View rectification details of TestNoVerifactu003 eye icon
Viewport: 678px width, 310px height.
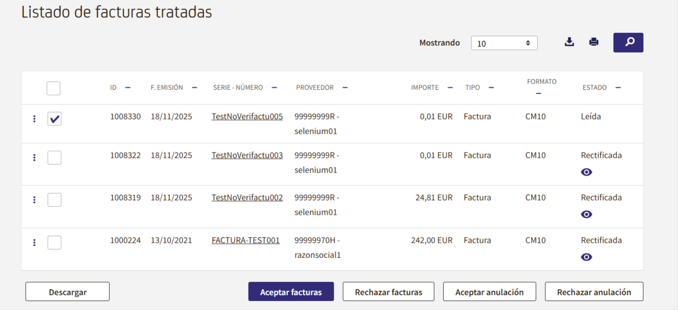pos(586,172)
